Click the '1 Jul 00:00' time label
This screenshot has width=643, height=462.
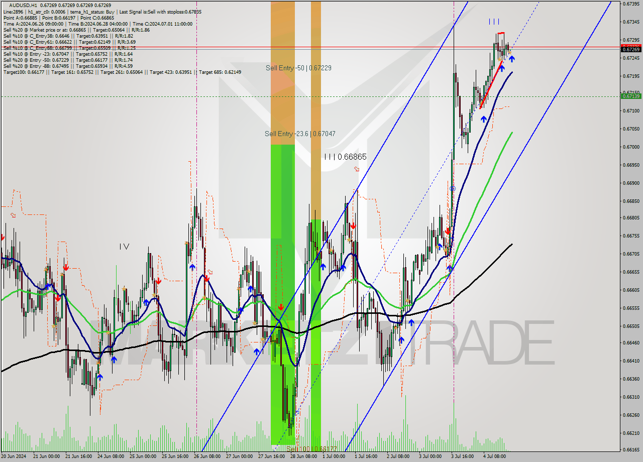(334, 456)
